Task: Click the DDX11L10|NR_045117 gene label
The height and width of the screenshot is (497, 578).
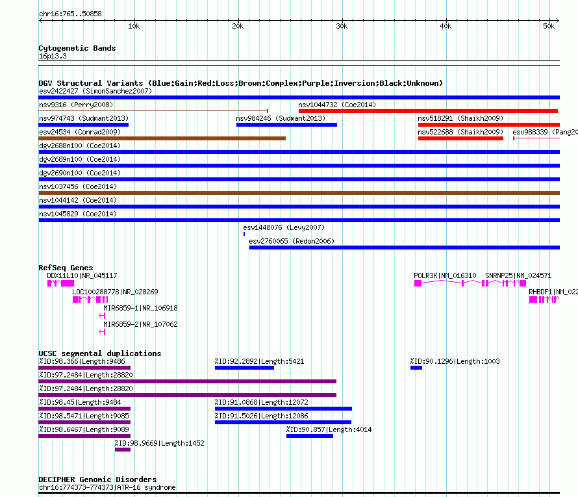Action: pyautogui.click(x=82, y=275)
